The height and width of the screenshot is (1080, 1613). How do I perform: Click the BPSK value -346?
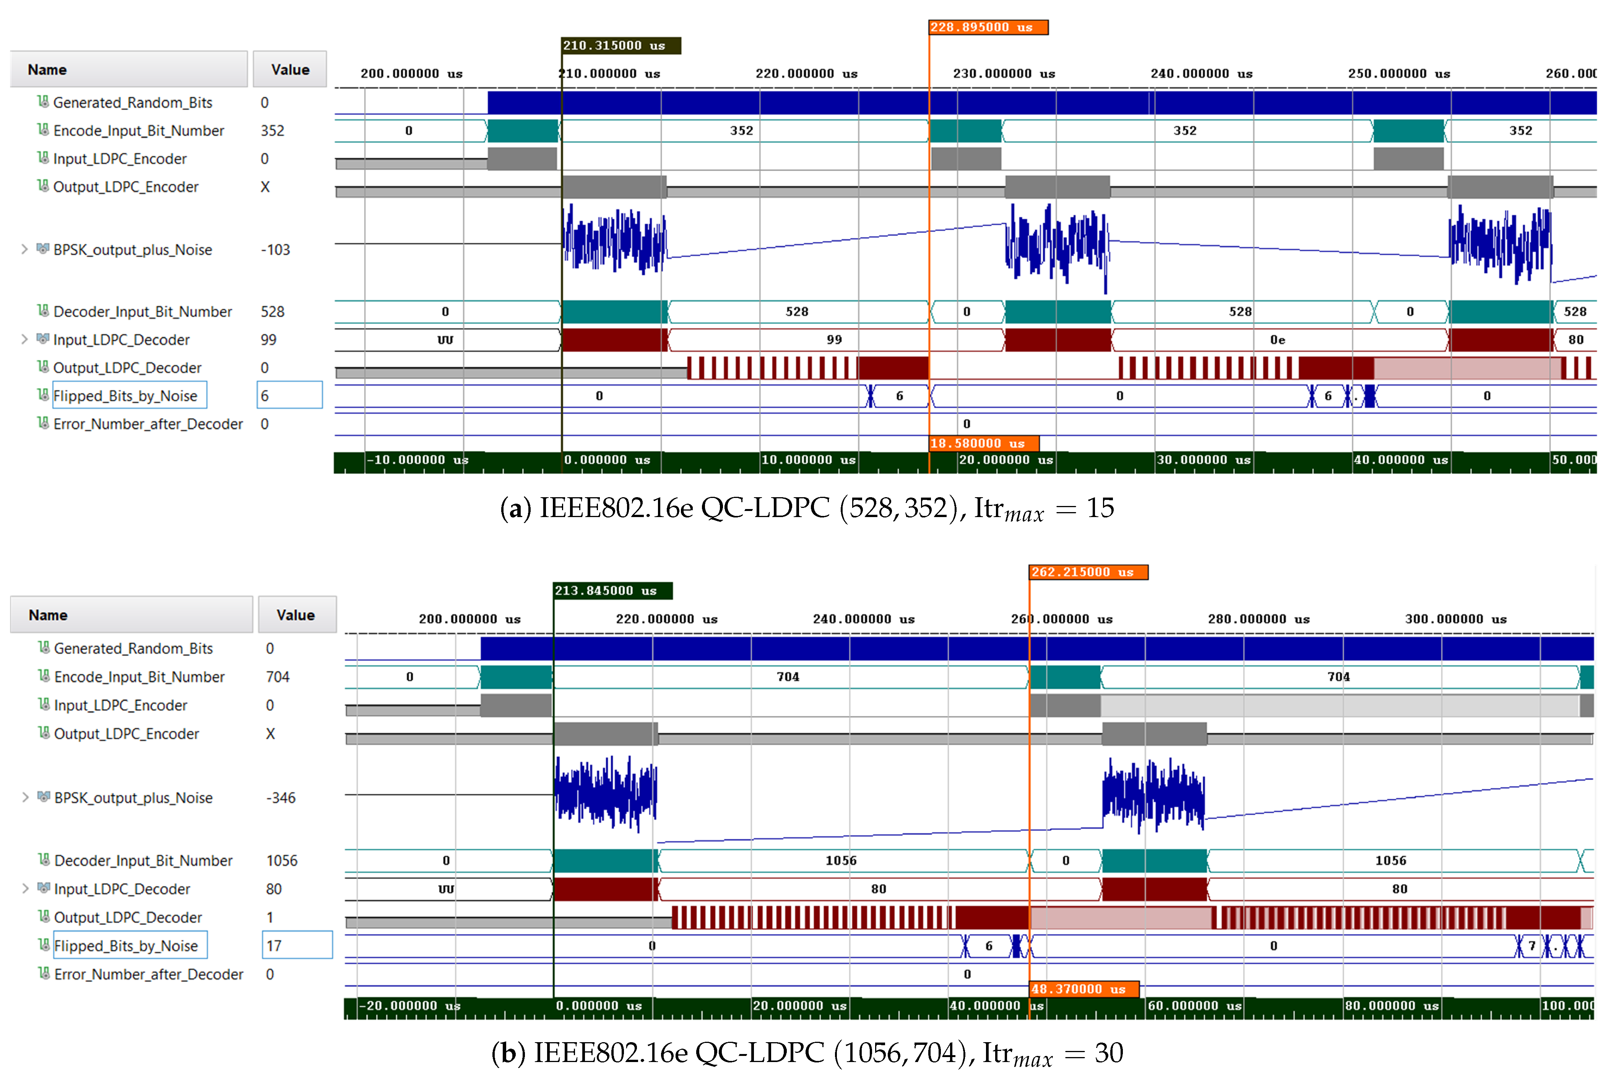coord(281,798)
